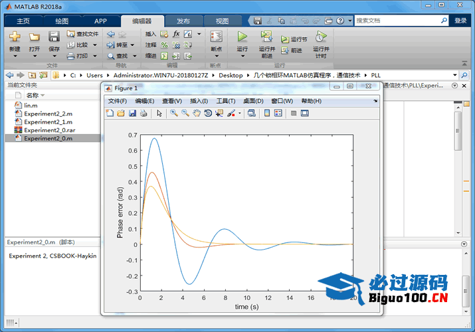Expand the details panel round arrow button
This screenshot has width=475, height=332.
click(464, 244)
